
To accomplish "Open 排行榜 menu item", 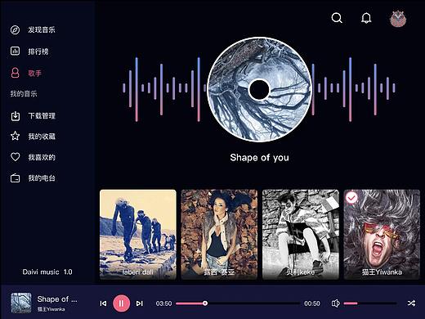I will point(38,52).
